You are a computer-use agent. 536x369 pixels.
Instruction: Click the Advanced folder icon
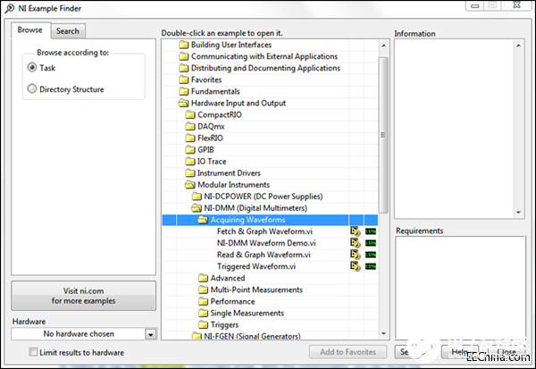[x=203, y=278]
